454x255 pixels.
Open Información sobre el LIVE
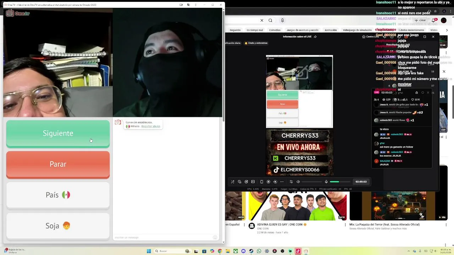[x=300, y=36]
